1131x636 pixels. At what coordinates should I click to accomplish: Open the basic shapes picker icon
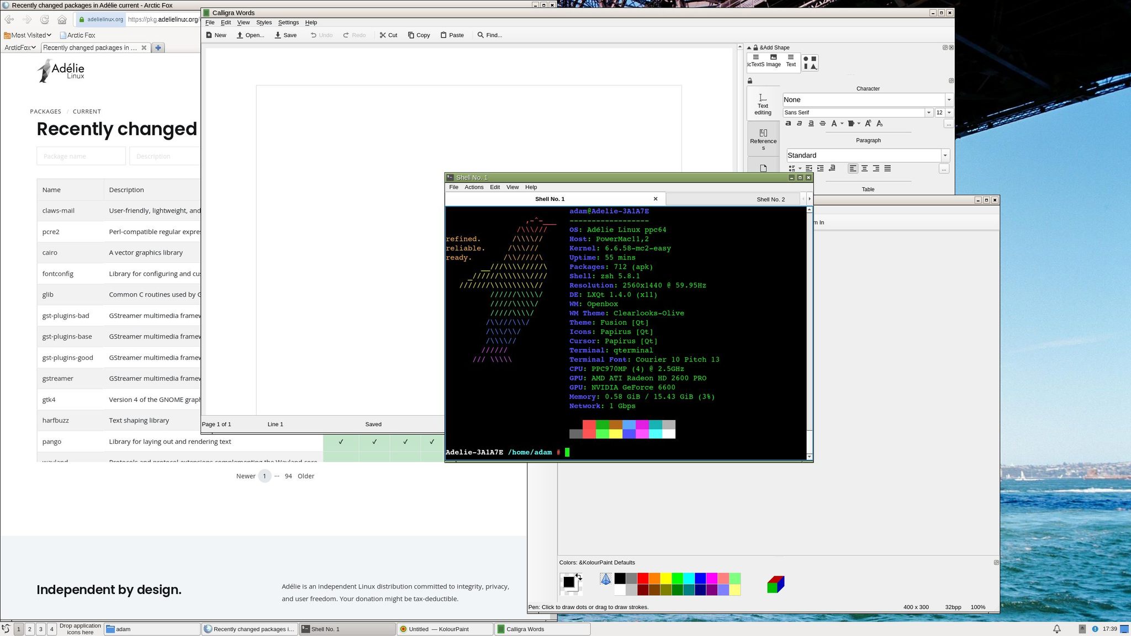click(810, 63)
